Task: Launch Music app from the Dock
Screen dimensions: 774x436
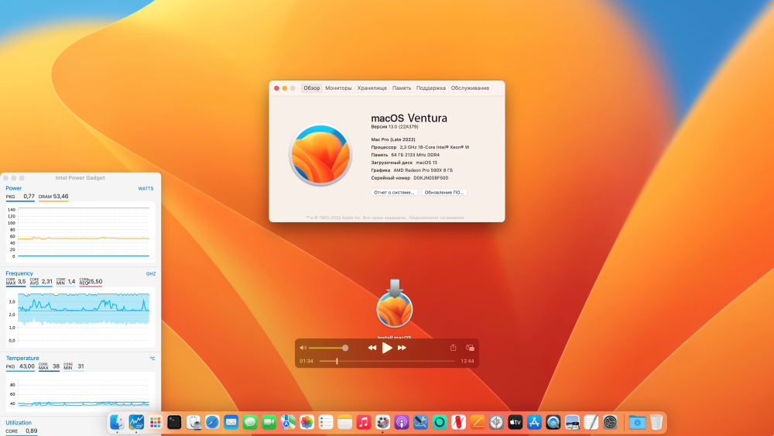Action: click(x=364, y=422)
